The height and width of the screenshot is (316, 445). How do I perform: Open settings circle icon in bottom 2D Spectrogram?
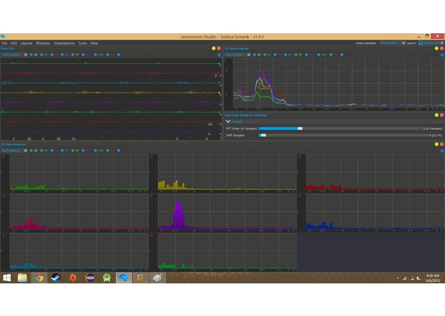442,151
